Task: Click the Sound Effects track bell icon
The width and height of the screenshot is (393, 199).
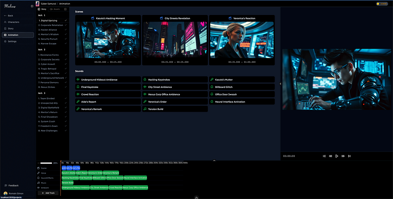Action: tap(39, 178)
